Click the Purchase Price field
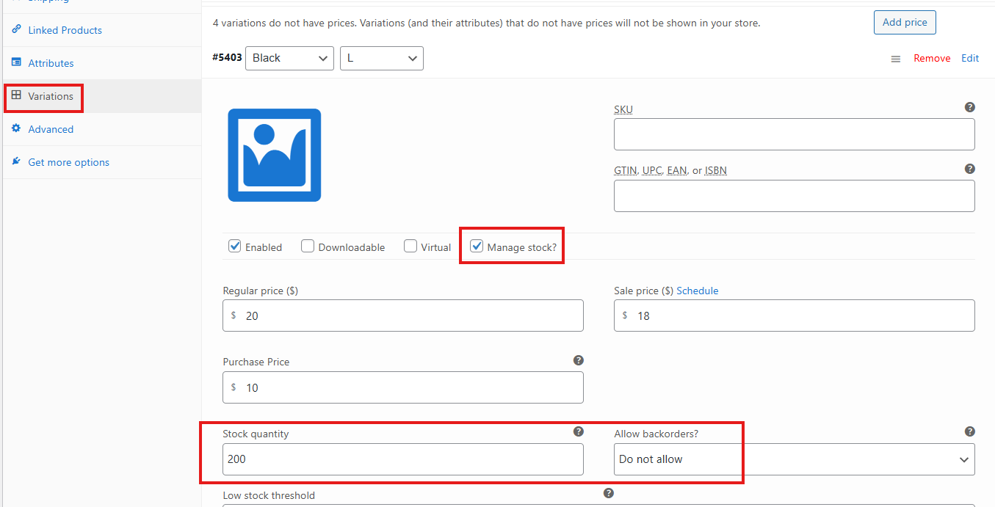Viewport: 995px width, 507px height. click(403, 387)
